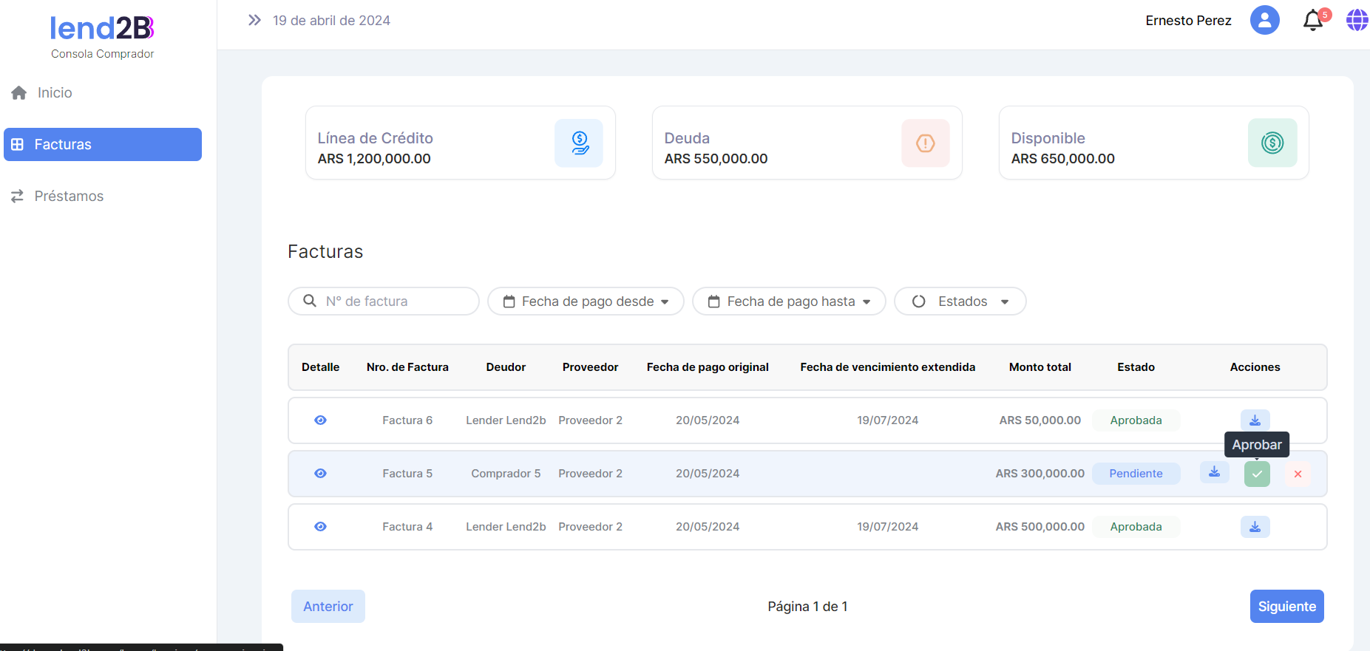Open the user profile avatar
The height and width of the screenshot is (651, 1370).
pos(1264,21)
